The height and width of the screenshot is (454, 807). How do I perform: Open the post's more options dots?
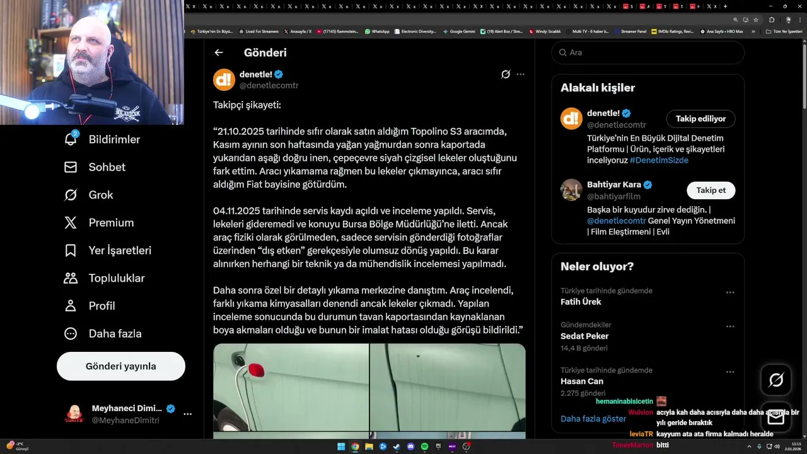[520, 74]
